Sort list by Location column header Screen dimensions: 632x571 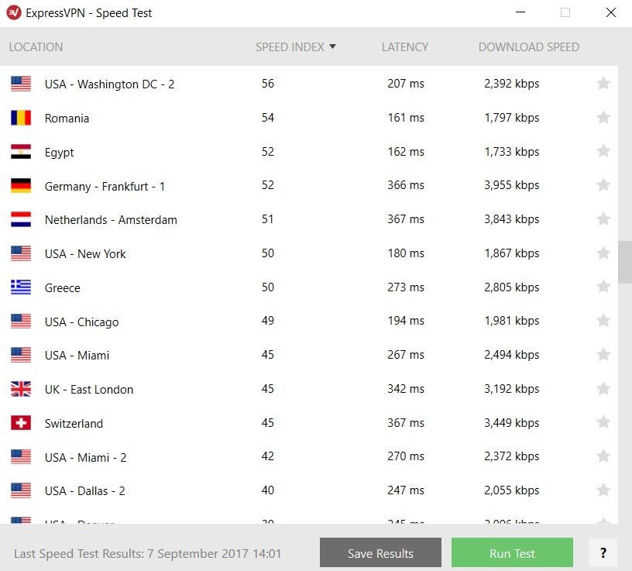[x=36, y=46]
